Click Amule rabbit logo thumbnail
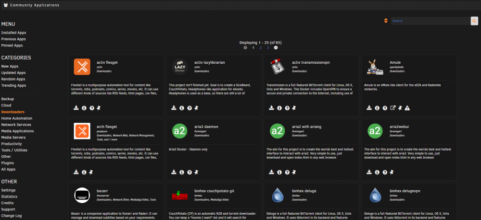The height and width of the screenshot is (220, 481). (375, 67)
